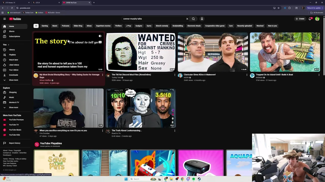Open Report history in the sidebar
Image resolution: width=325 pixels, height=182 pixels.
pos(14,143)
